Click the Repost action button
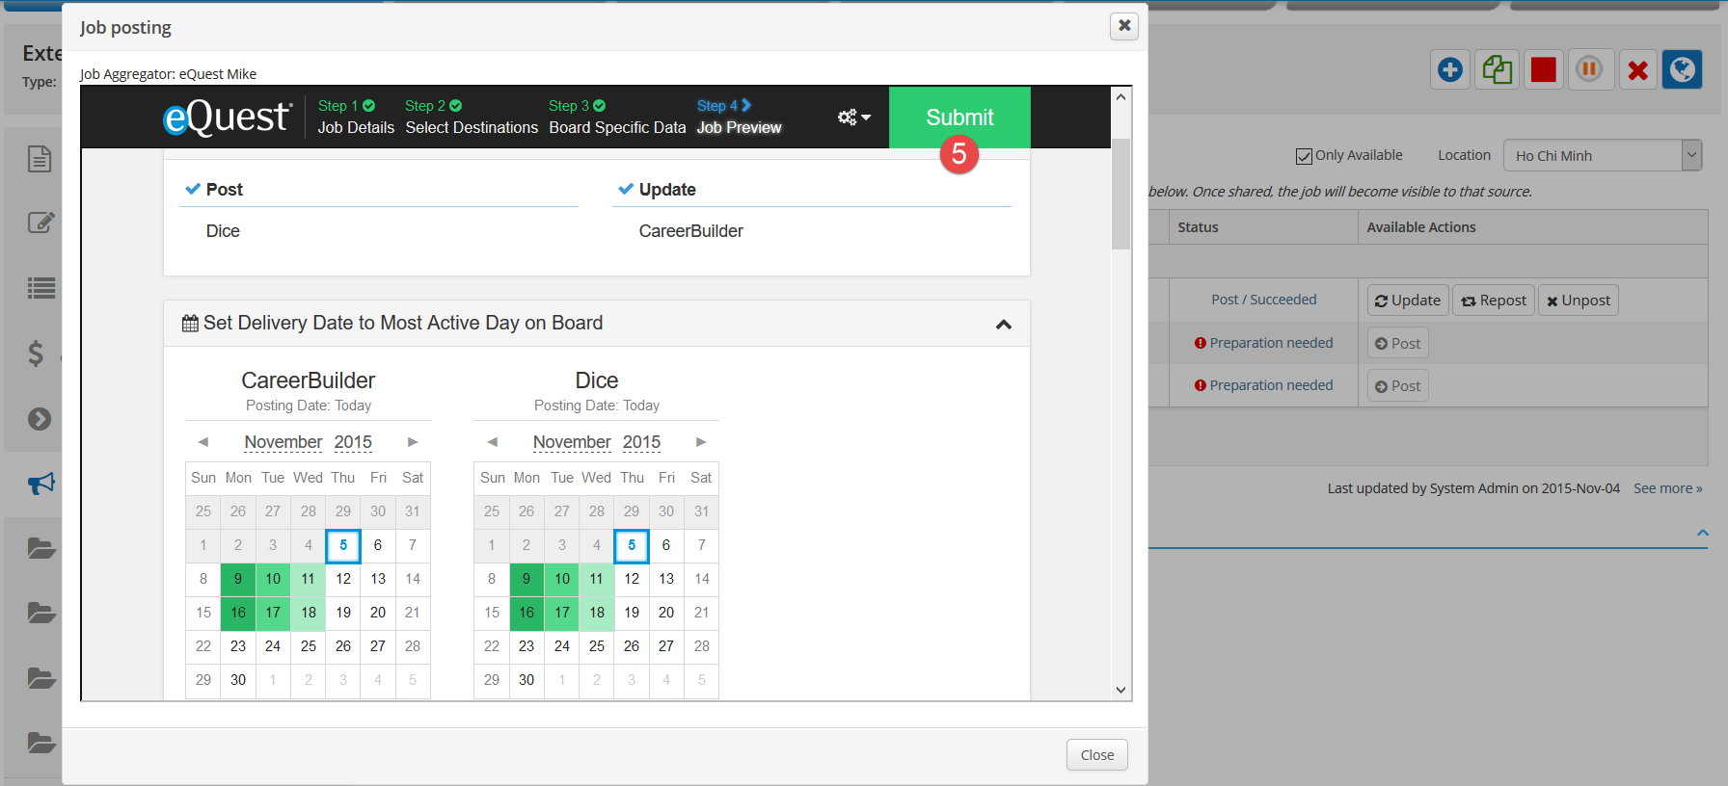This screenshot has width=1728, height=786. (x=1494, y=301)
